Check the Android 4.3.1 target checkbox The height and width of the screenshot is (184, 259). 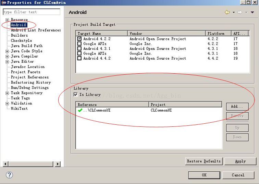point(79,48)
